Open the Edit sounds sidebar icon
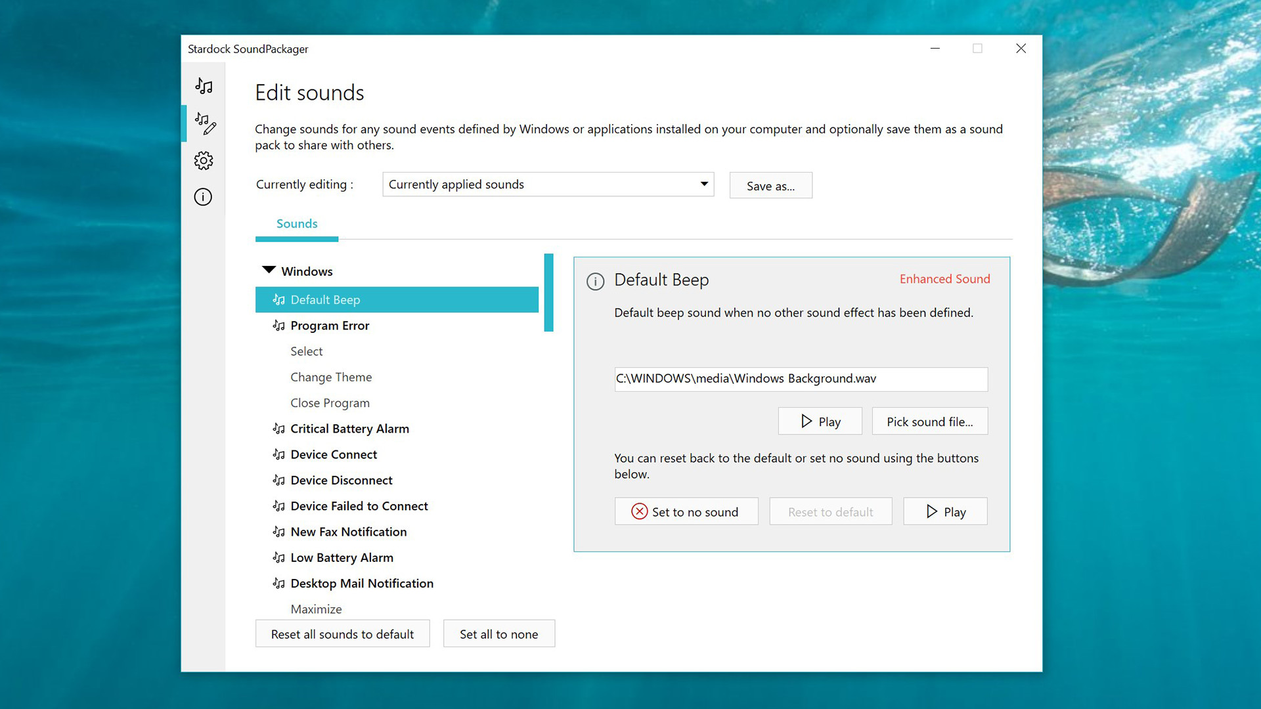The image size is (1261, 709). pos(205,123)
